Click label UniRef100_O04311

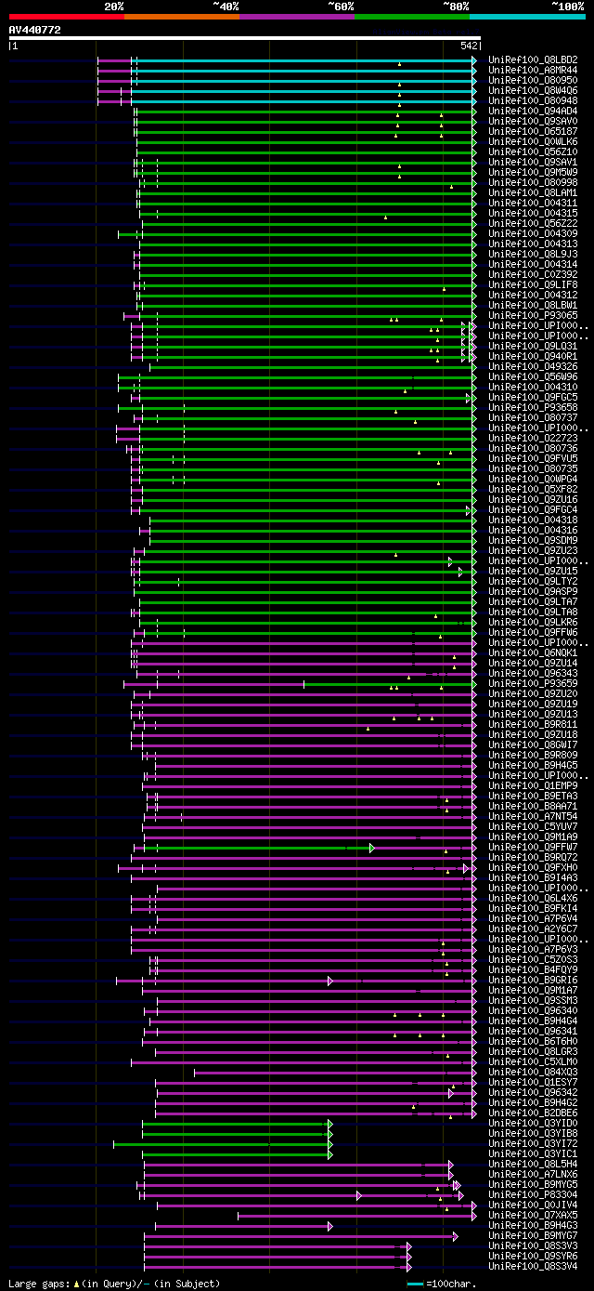(533, 204)
